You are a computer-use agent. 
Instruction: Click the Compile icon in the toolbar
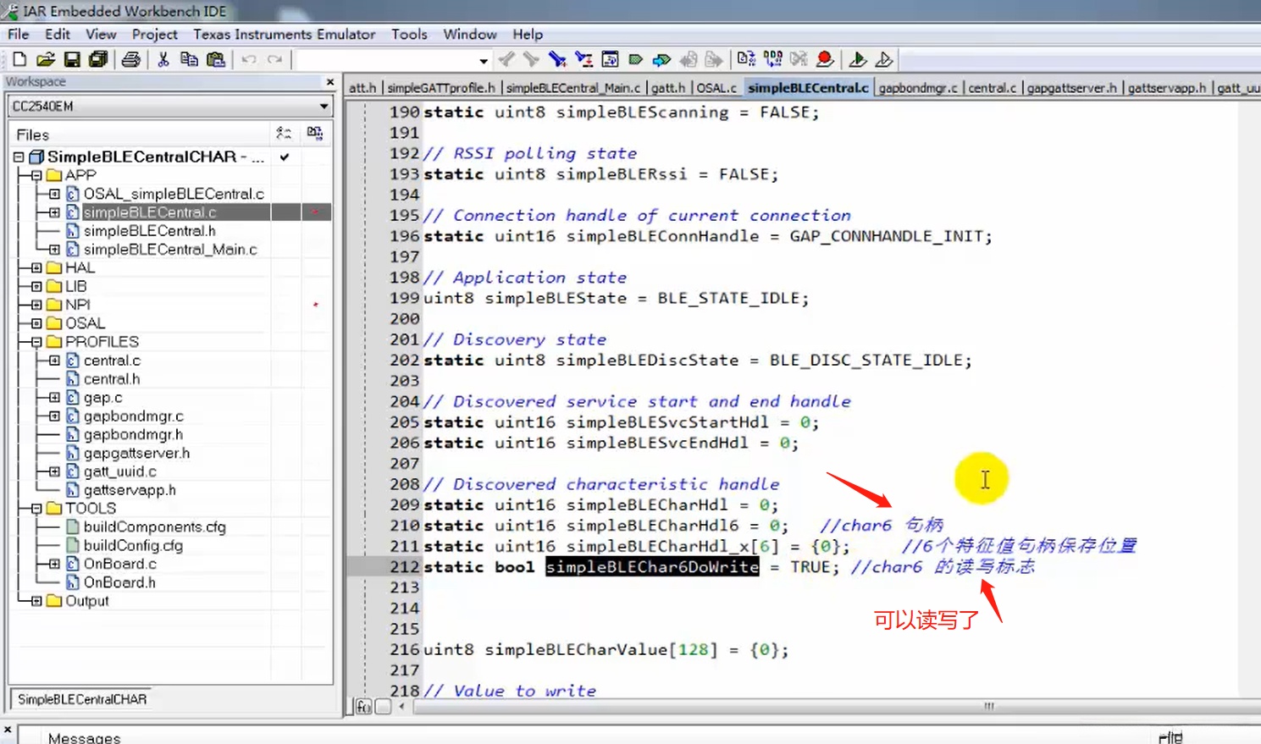pos(745,59)
